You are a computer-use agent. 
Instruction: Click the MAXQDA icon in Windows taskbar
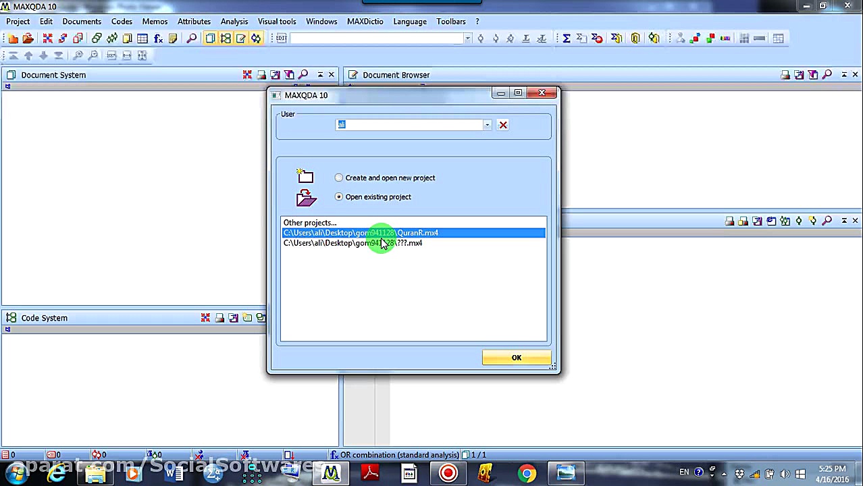click(x=331, y=473)
